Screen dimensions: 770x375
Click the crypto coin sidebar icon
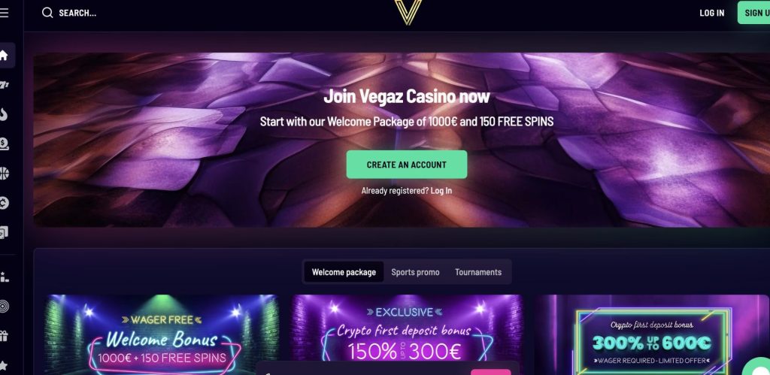click(x=4, y=203)
